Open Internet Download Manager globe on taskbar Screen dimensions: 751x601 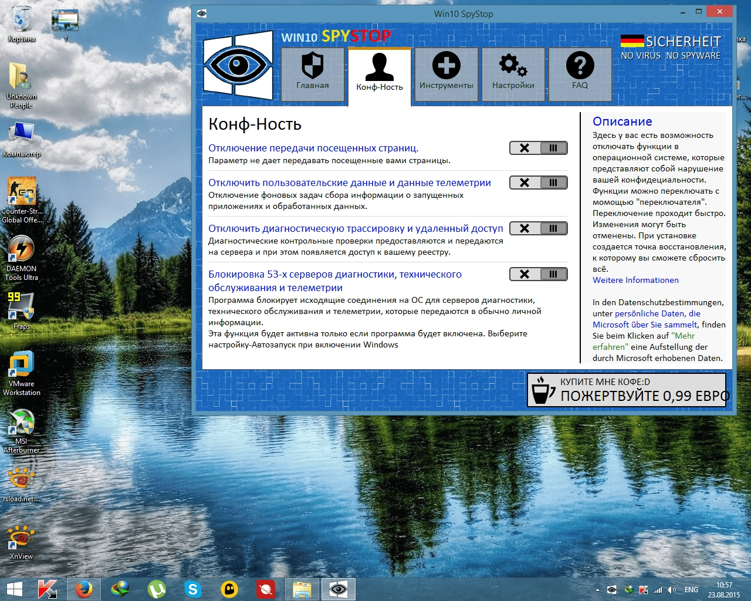point(120,589)
